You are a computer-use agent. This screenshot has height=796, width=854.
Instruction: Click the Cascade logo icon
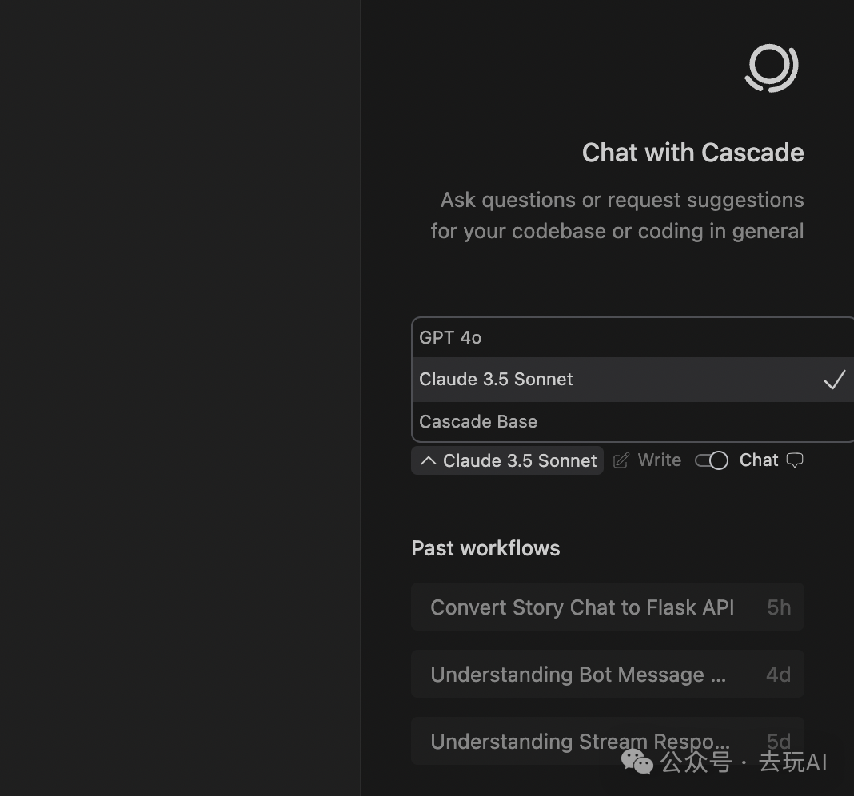[x=772, y=68]
